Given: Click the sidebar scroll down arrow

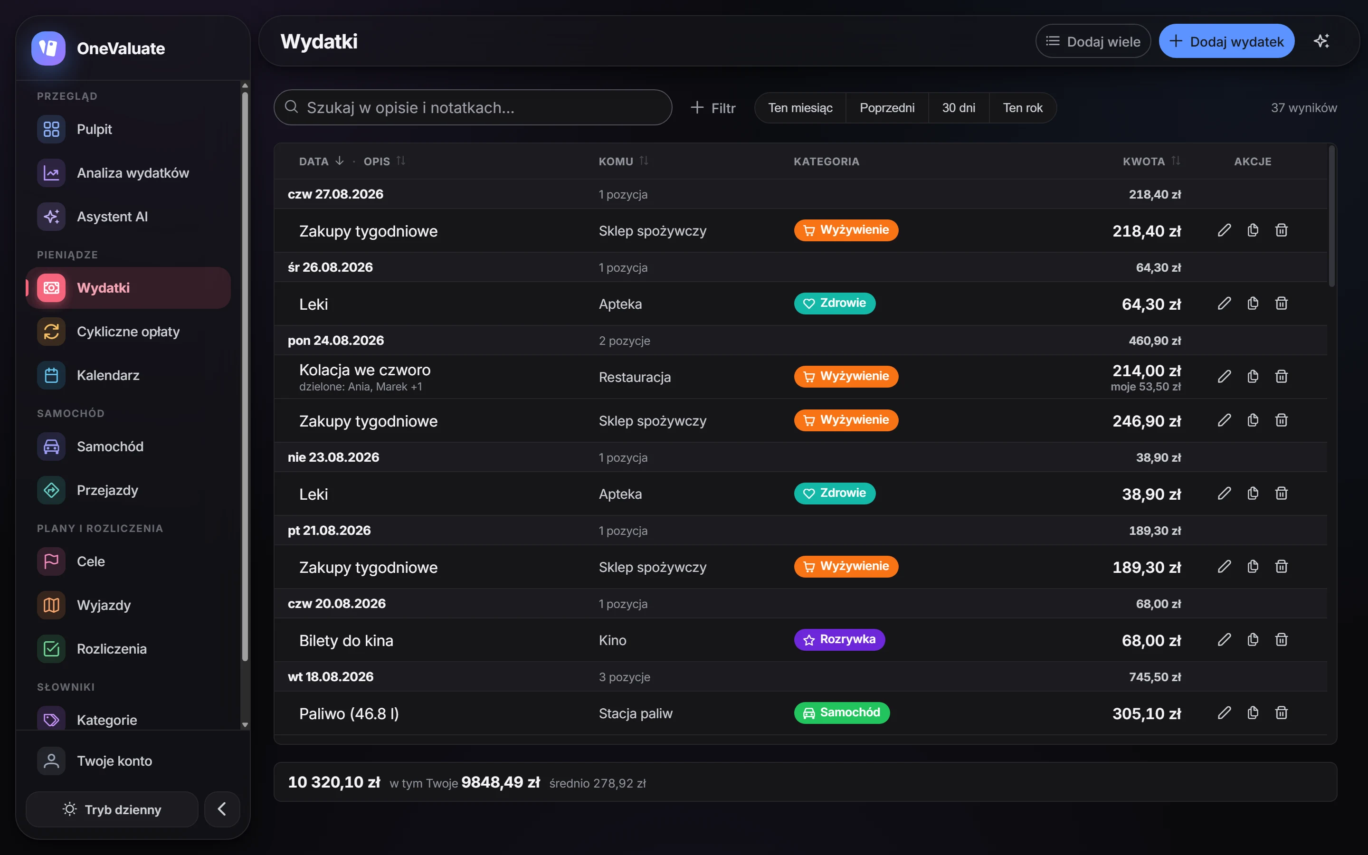Looking at the screenshot, I should click(x=245, y=724).
